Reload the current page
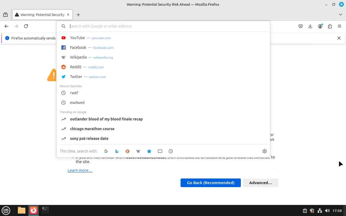This screenshot has width=346, height=216. [26, 26]
